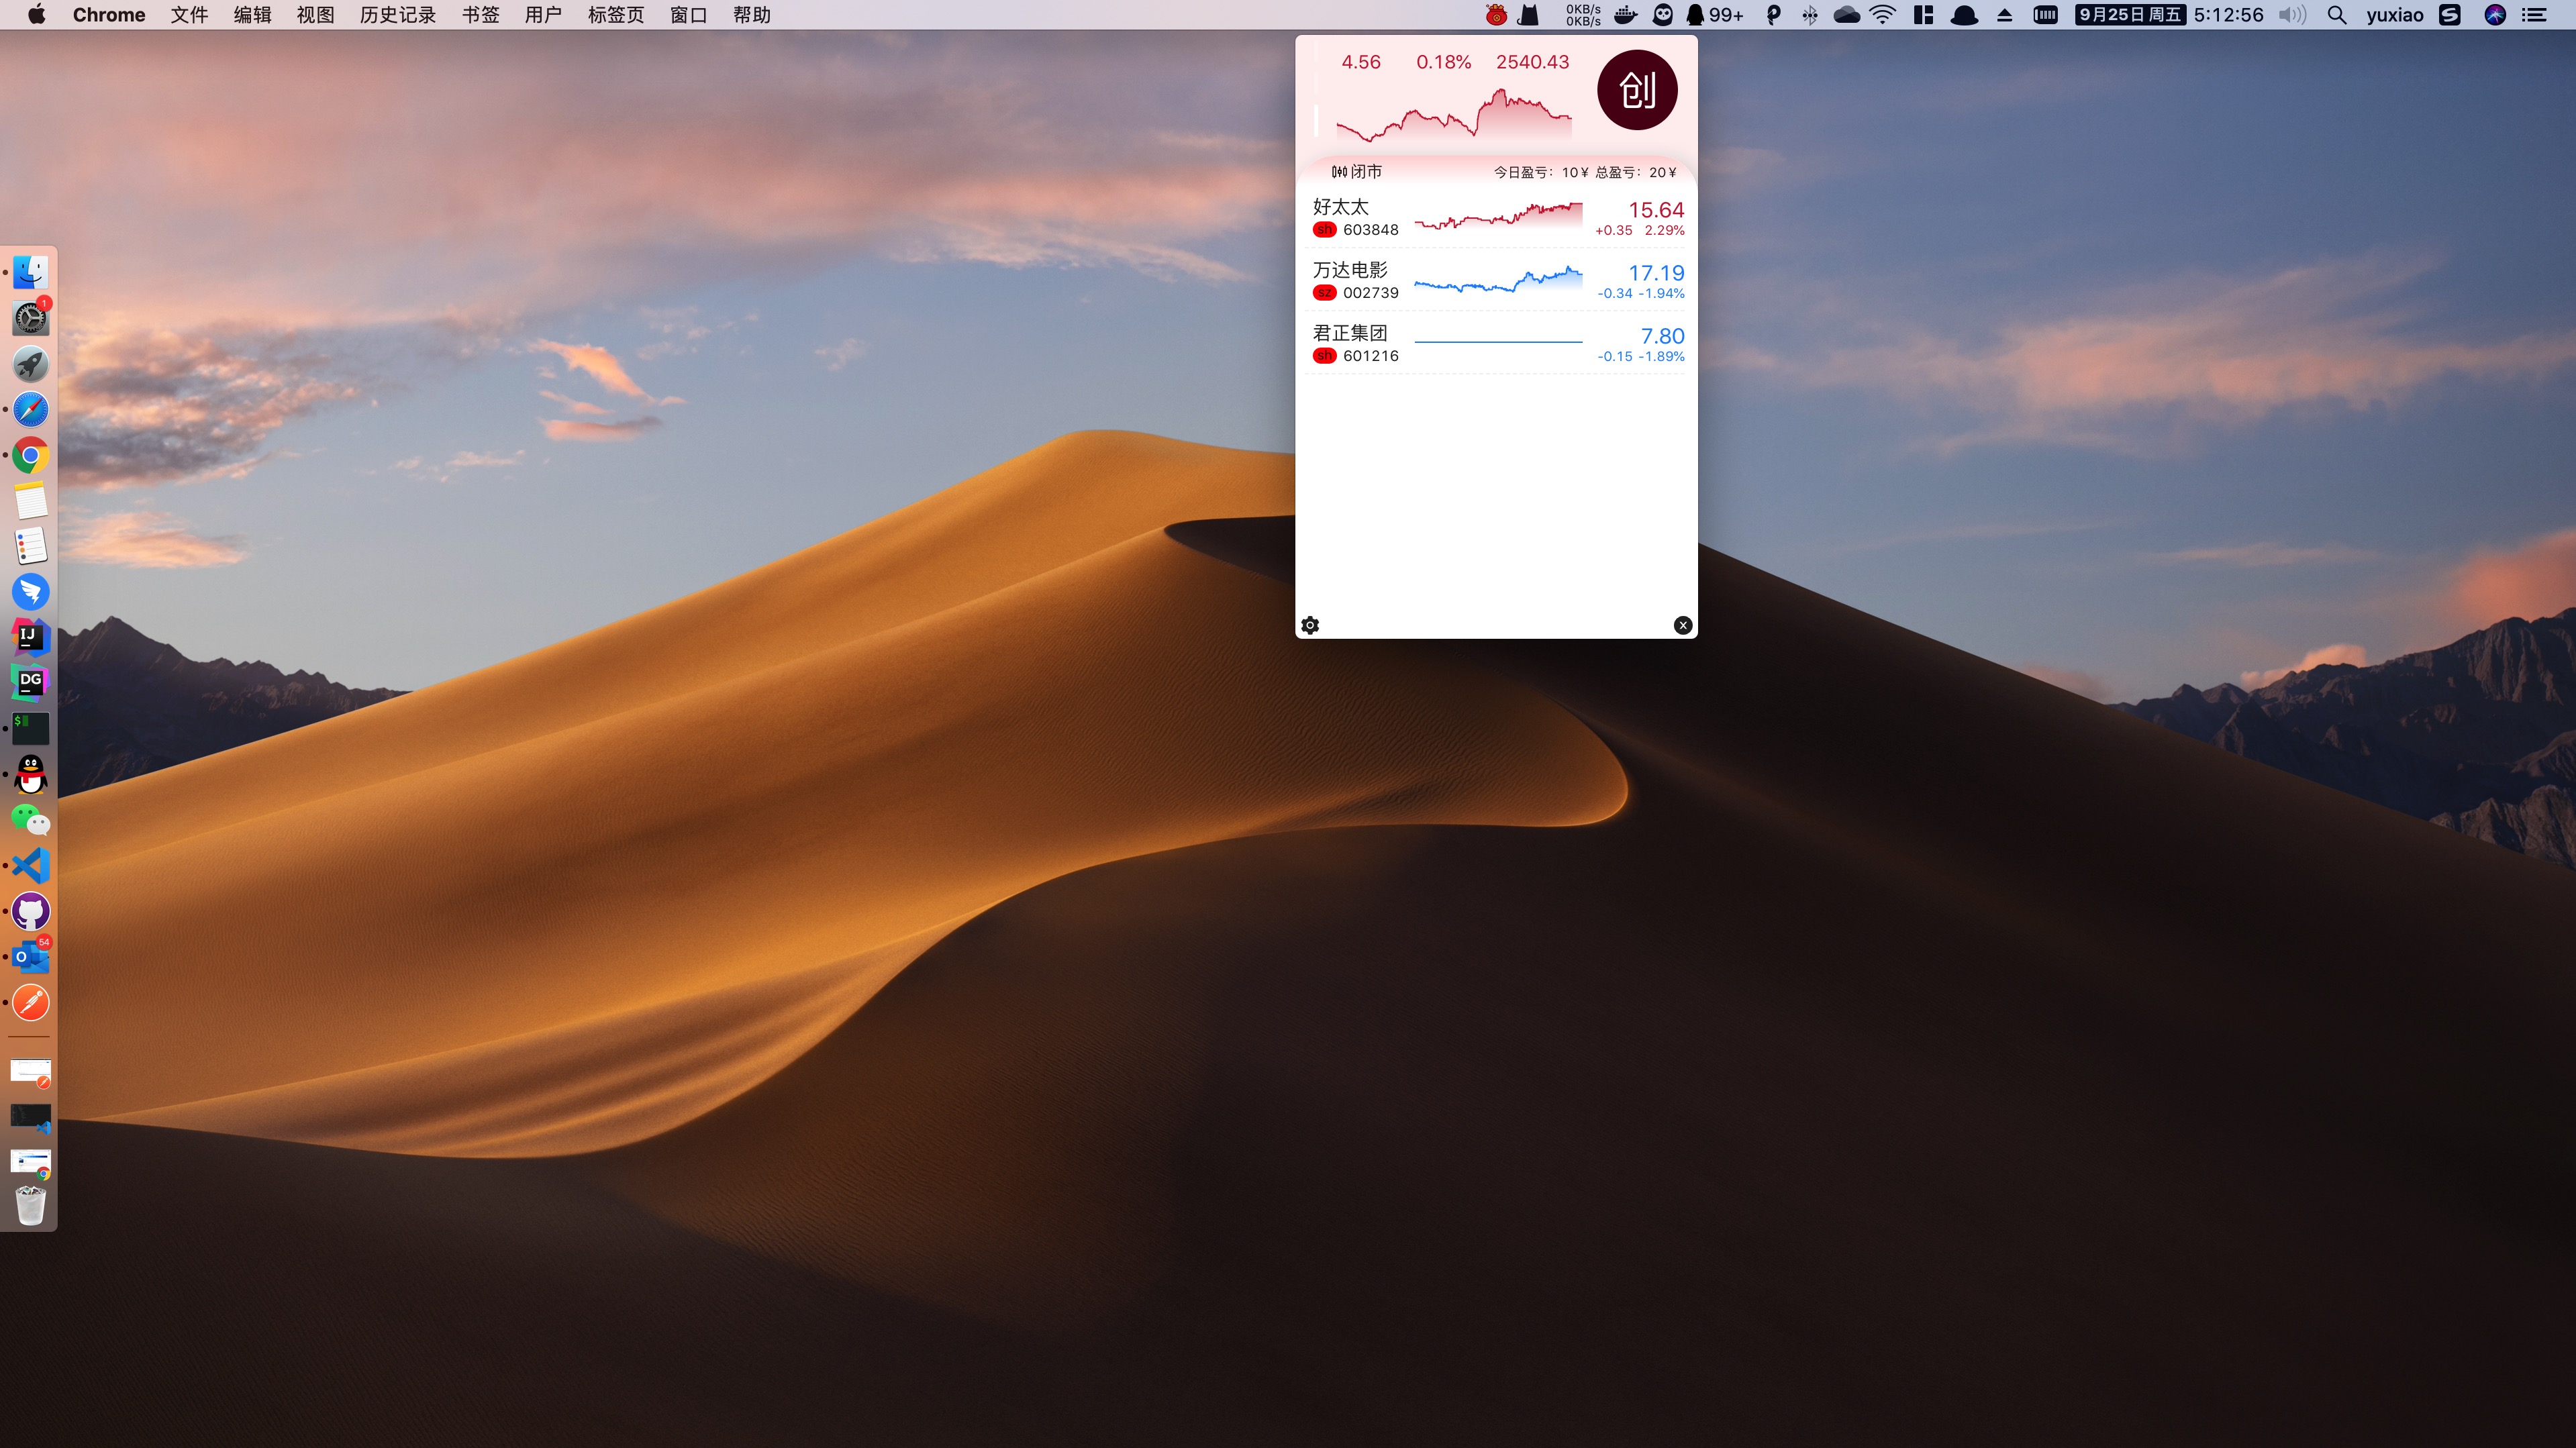2576x1448 pixels.
Task: Launch Safari browser from dock
Action: tap(30, 410)
